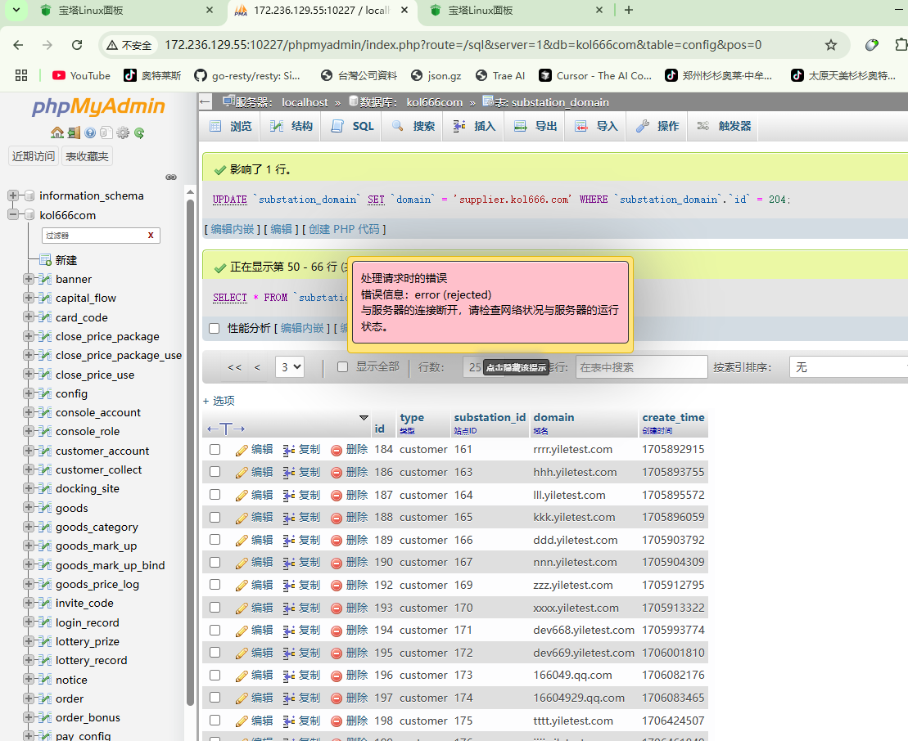This screenshot has width=908, height=741.
Task: Collapse the kol666com database tree
Action: coord(13,215)
